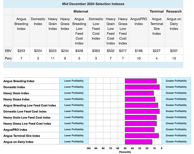194x154 pixels.
Task: Click the magenta bar for Angus Terminal Sire Index
Action: [x=142, y=136]
